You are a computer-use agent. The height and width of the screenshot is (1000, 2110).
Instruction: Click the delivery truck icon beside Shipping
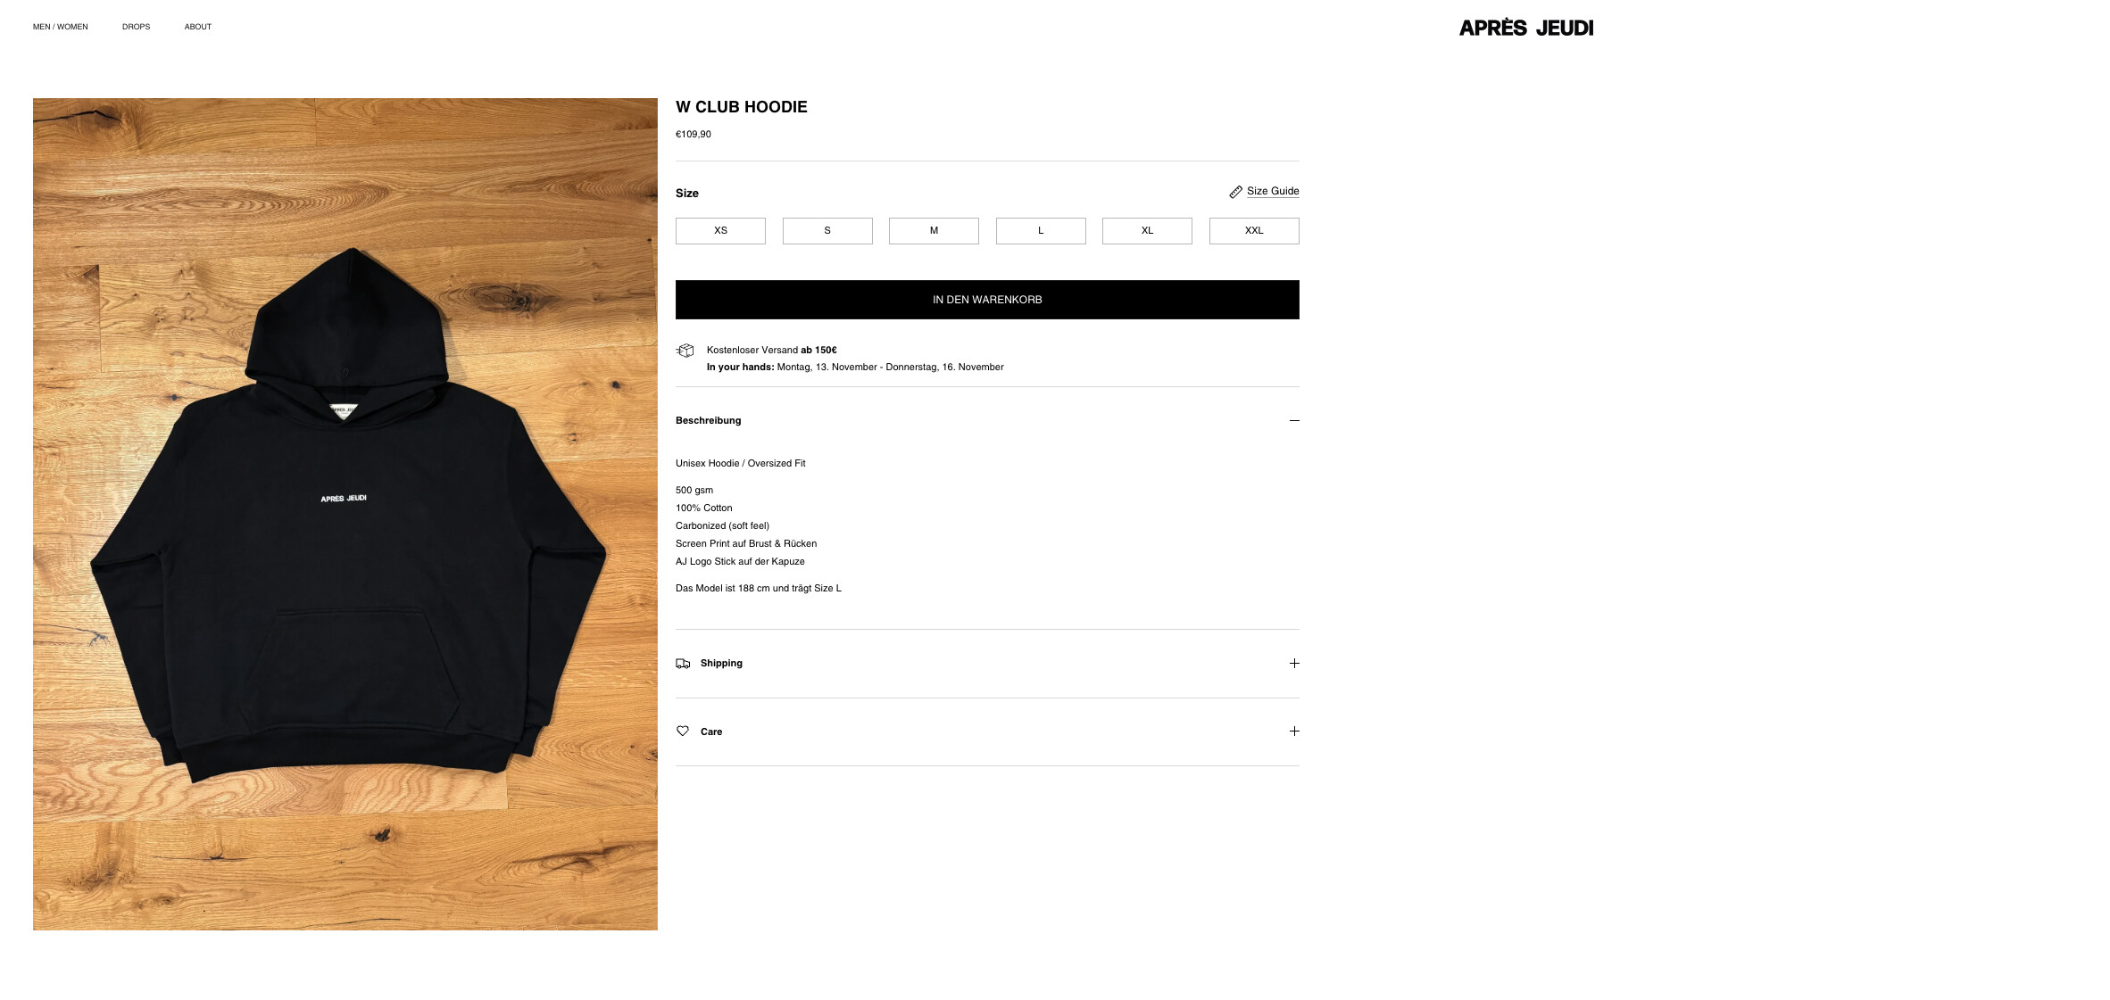point(683,664)
